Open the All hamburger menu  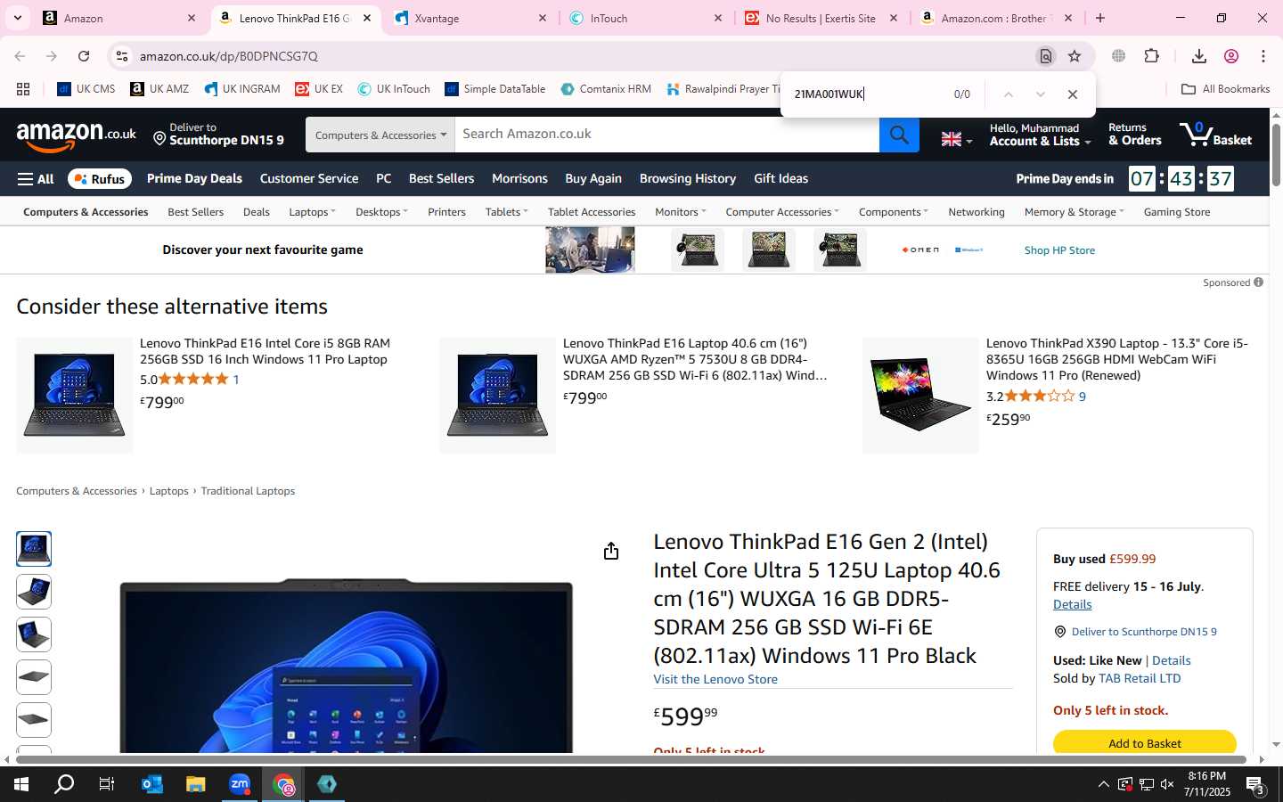pyautogui.click(x=36, y=179)
